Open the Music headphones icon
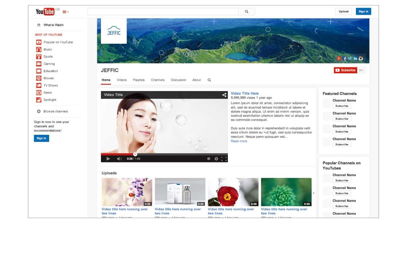This screenshot has height=263, width=409. [x=39, y=49]
